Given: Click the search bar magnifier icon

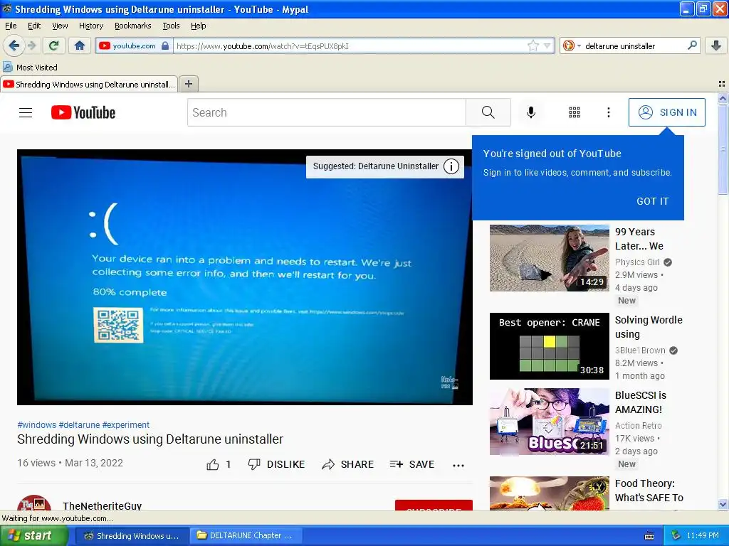Looking at the screenshot, I should click(x=692, y=45).
